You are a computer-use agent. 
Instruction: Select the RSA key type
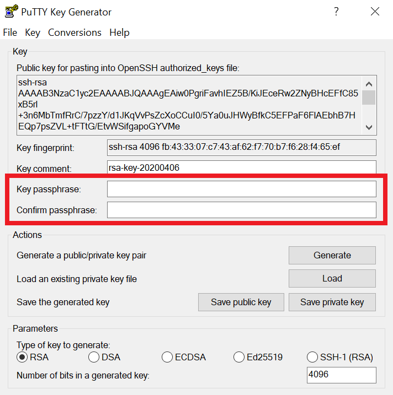coord(23,357)
